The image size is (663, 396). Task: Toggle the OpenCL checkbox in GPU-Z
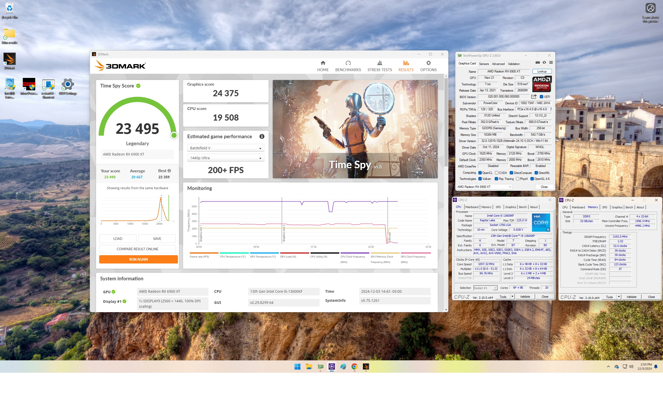point(480,173)
